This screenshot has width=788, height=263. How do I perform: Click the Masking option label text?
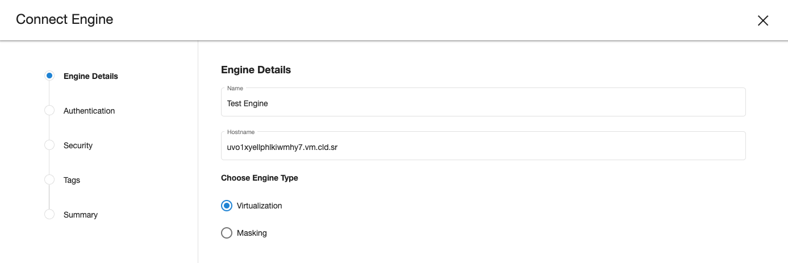(252, 233)
